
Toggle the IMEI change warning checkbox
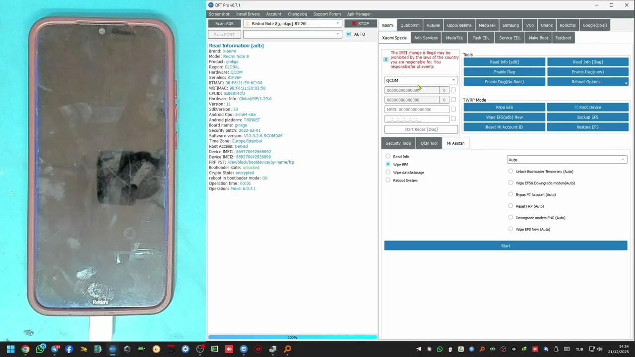coord(386,59)
